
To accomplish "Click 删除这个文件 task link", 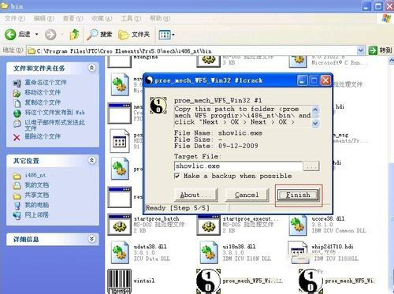I will point(43,136).
